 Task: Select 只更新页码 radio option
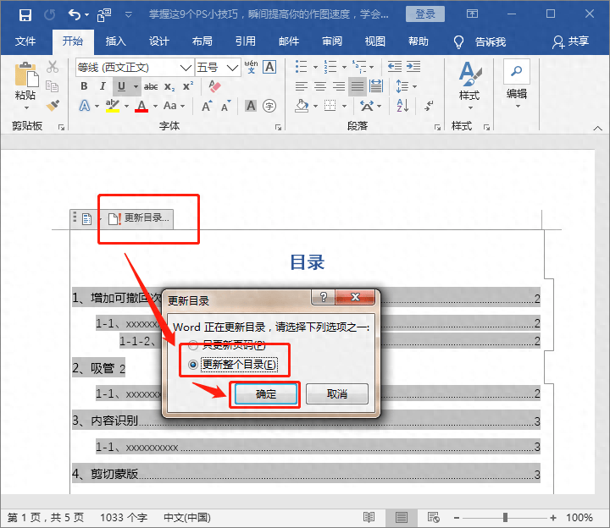click(194, 345)
